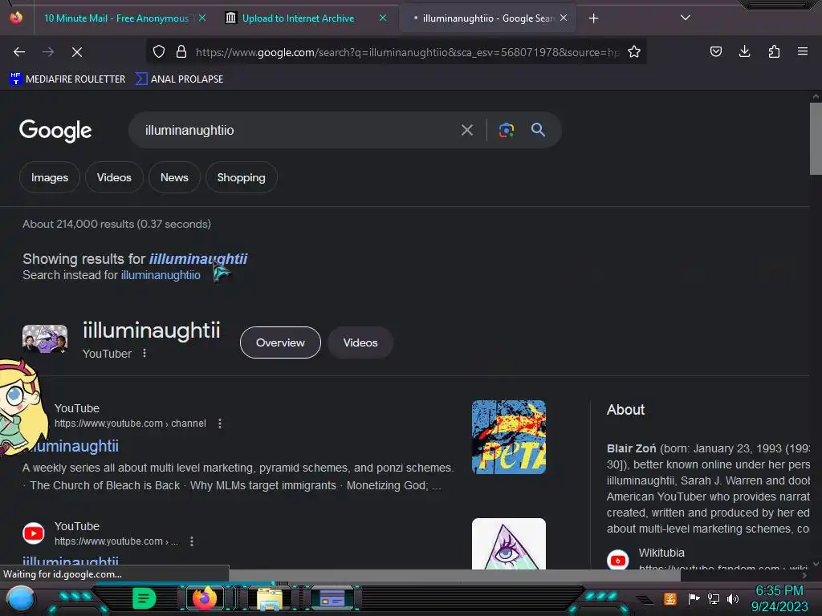The height and width of the screenshot is (616, 822).
Task: Open options for the YouTuber knowledge card
Action: 144,354
